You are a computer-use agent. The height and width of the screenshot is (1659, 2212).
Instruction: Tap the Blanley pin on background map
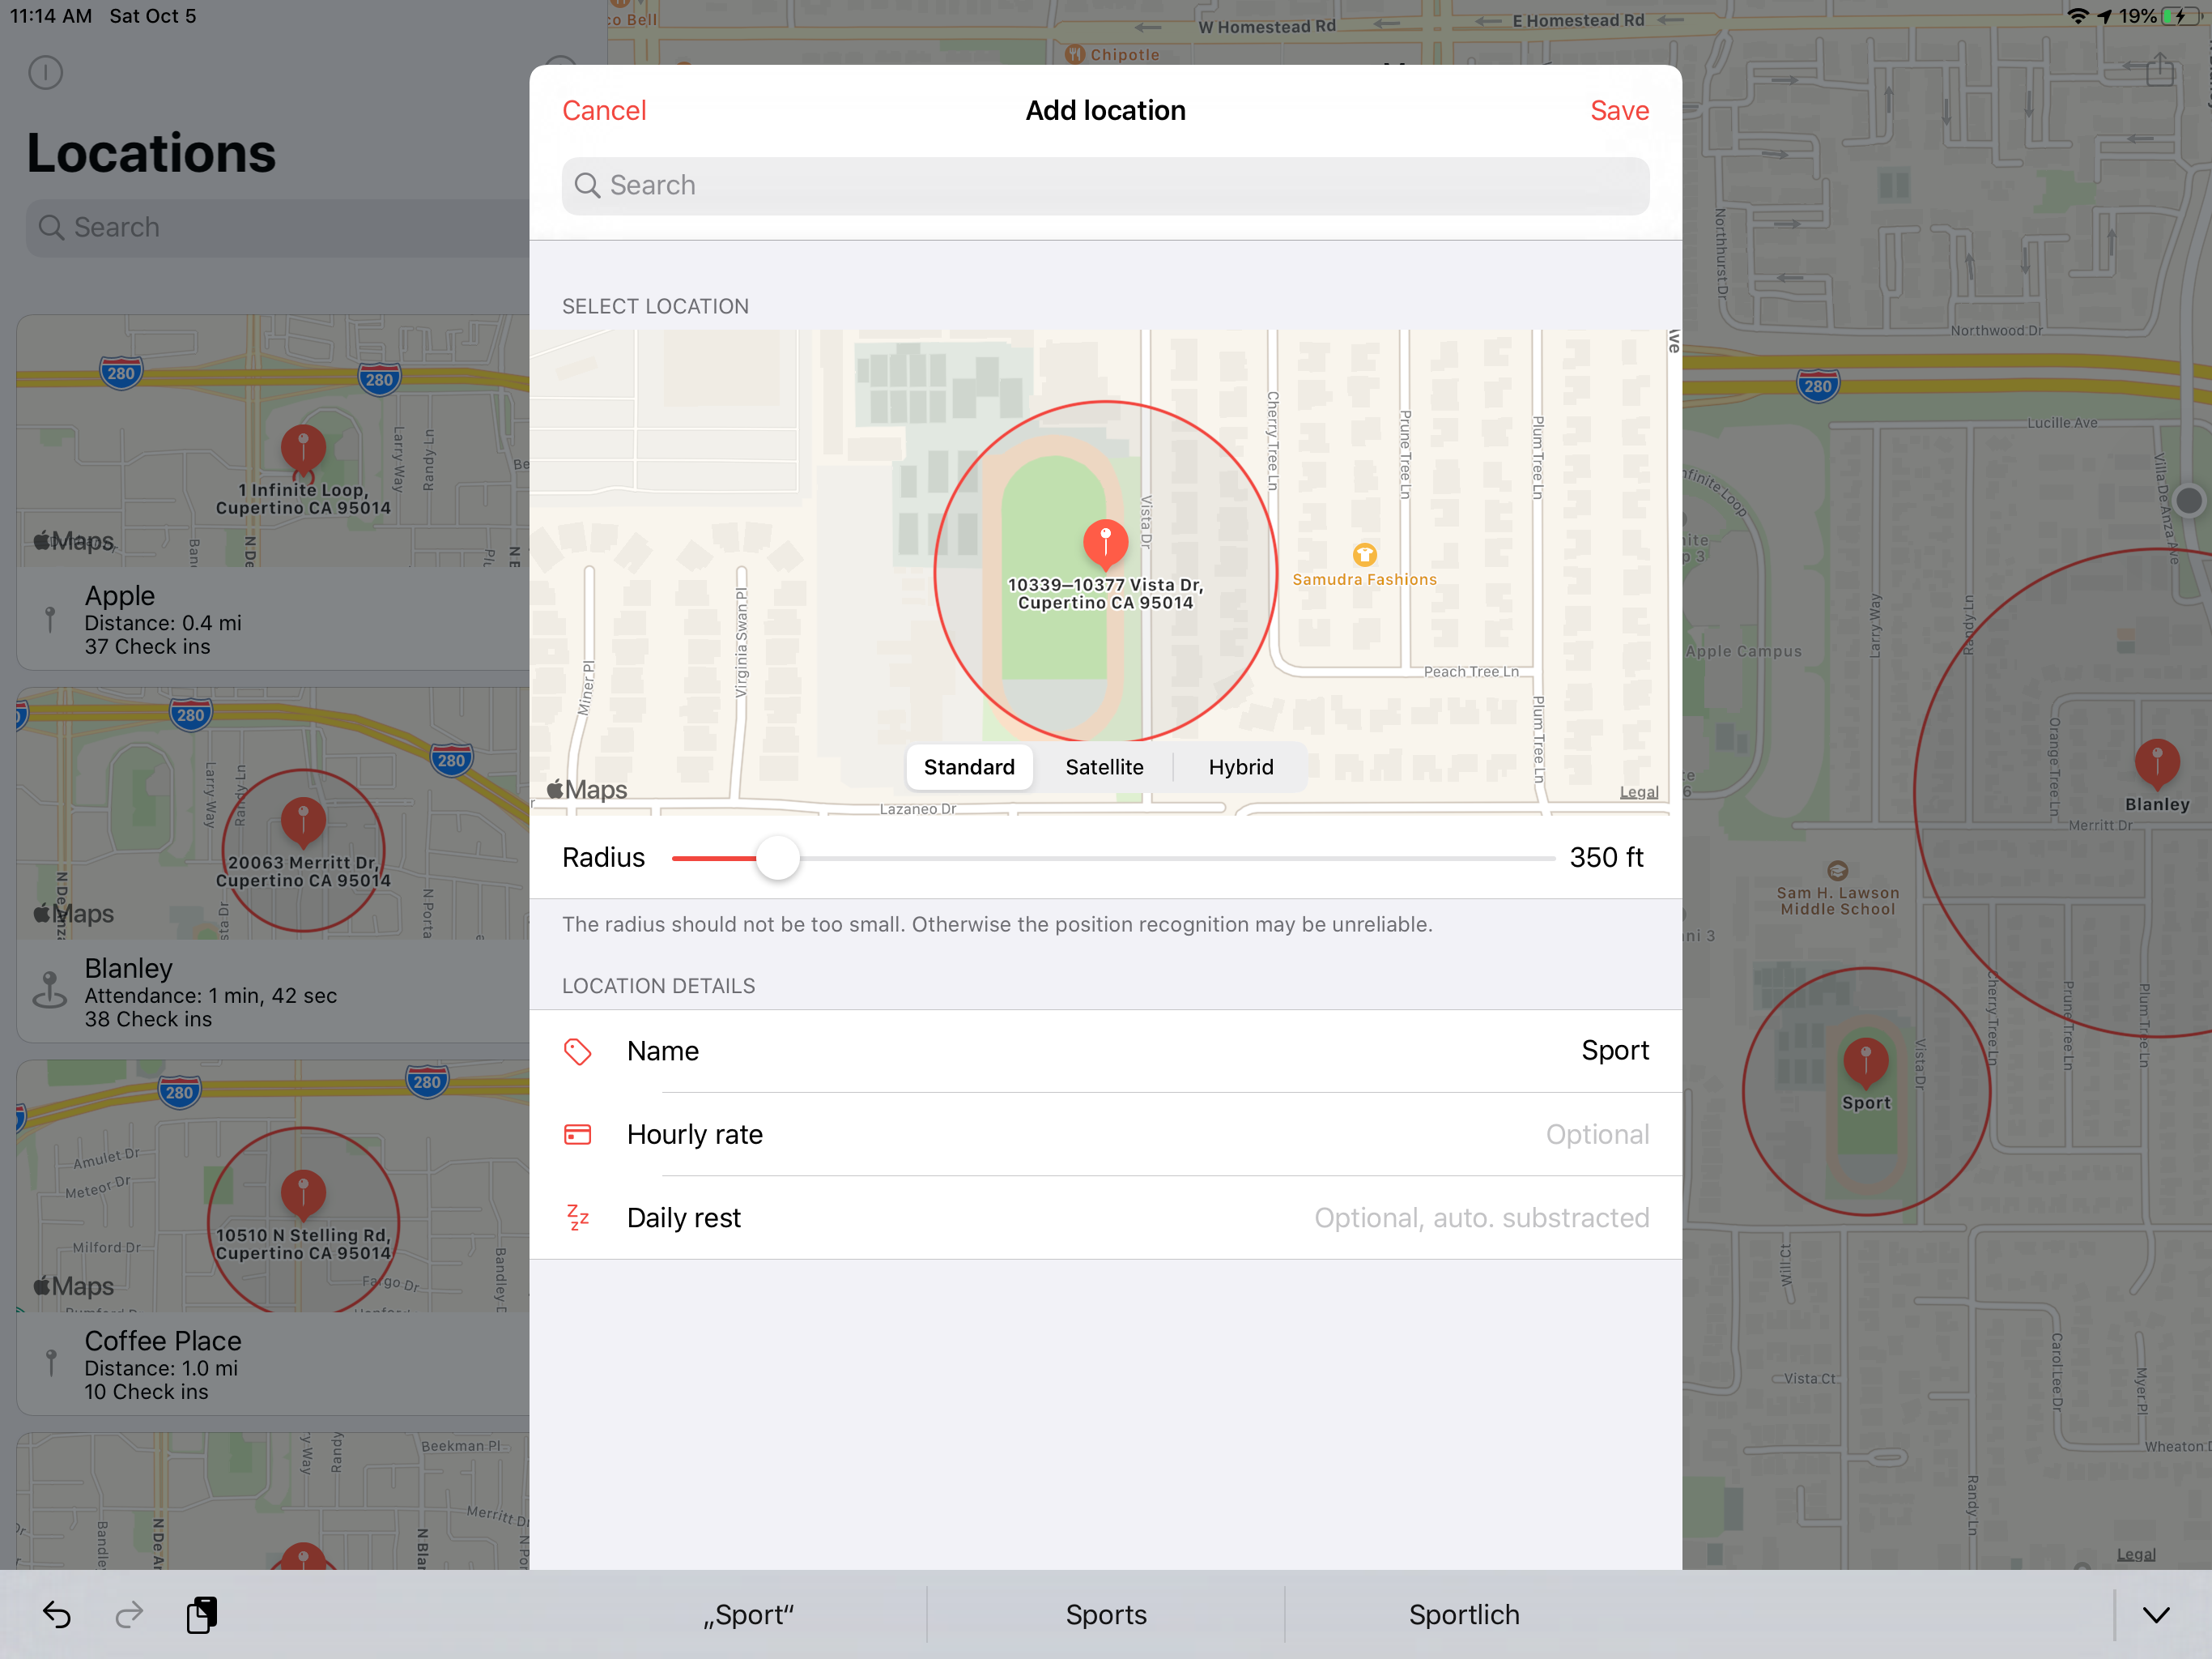(x=2156, y=763)
